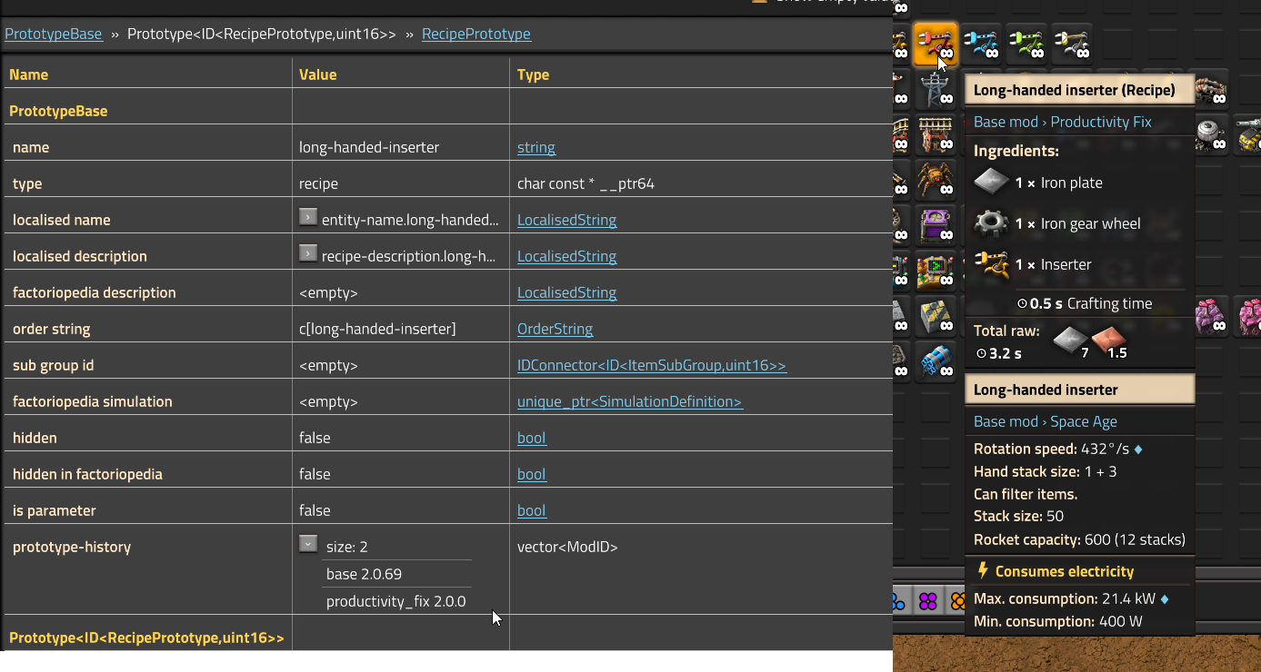1261x672 pixels.
Task: Follow the IDConnector ItemSubGroup type link
Action: pyautogui.click(x=651, y=365)
